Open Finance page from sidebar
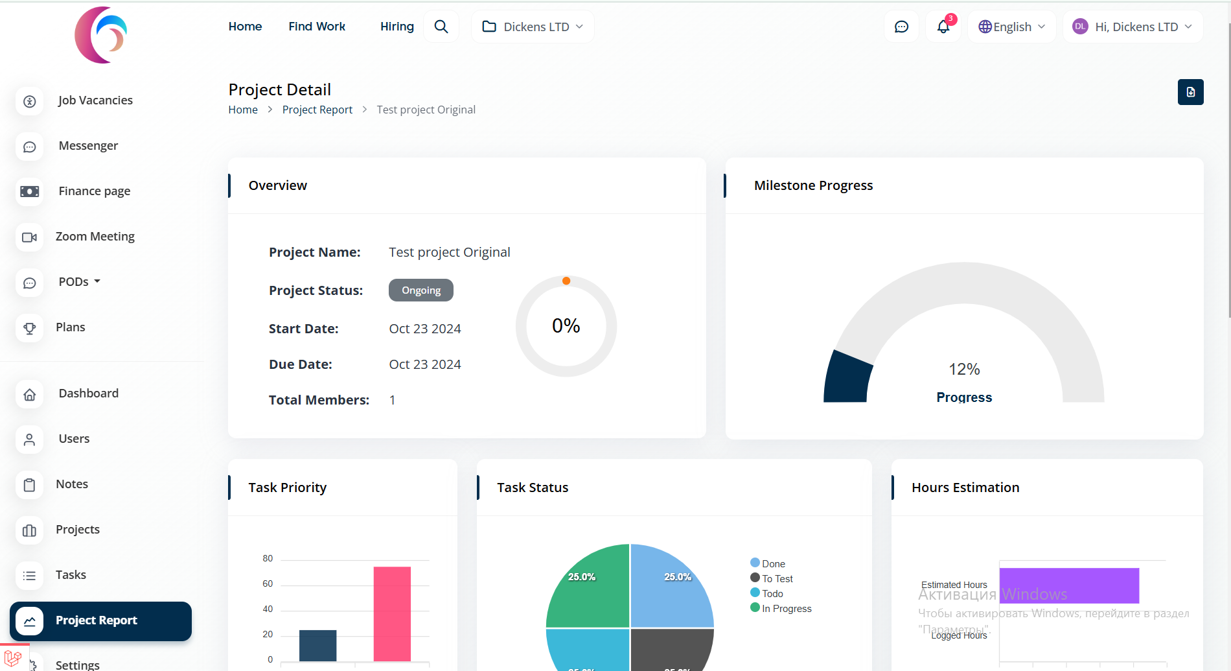This screenshot has width=1231, height=671. pos(95,191)
